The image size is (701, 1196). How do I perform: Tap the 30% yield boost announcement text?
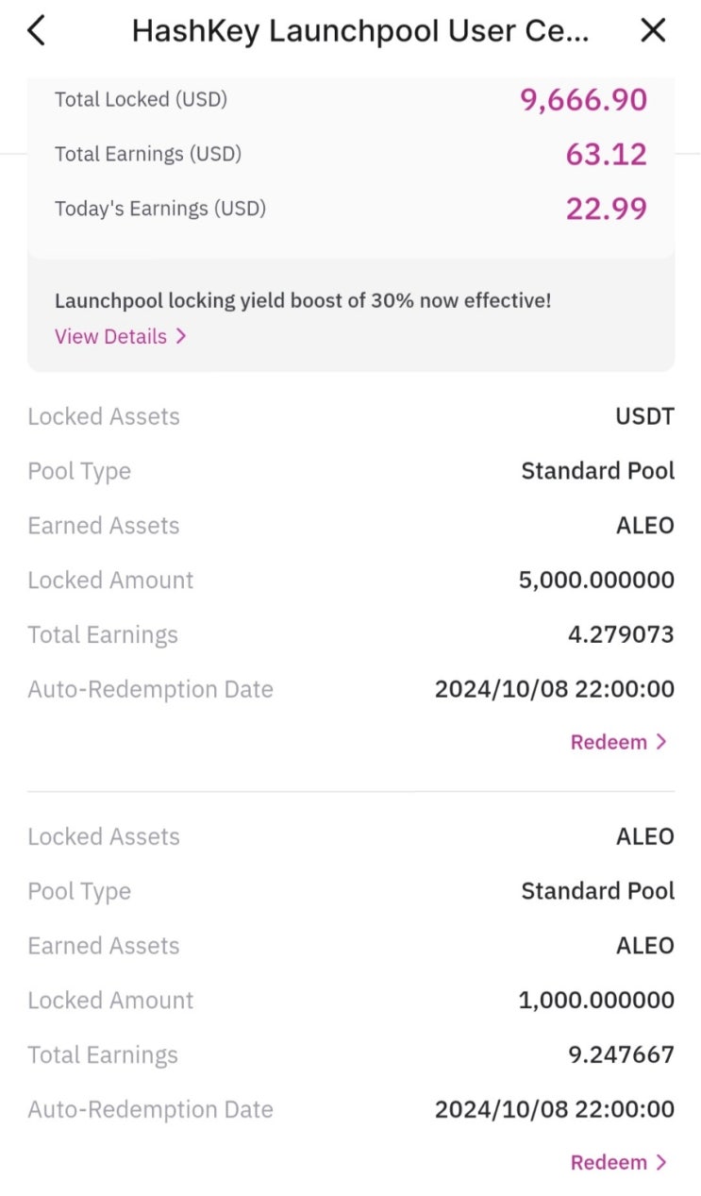coord(303,301)
